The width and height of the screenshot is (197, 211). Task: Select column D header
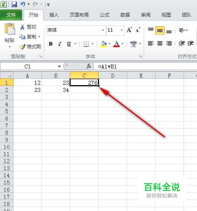coord(113,76)
